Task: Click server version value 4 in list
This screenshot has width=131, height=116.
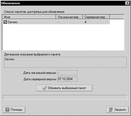Action: tap(85, 22)
